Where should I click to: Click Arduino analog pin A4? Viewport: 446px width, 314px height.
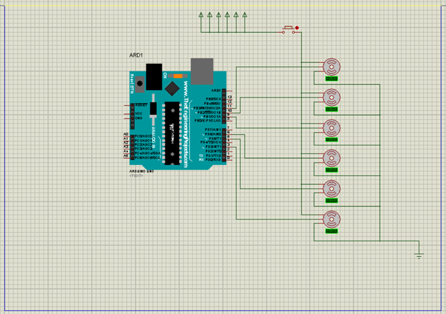[128, 153]
